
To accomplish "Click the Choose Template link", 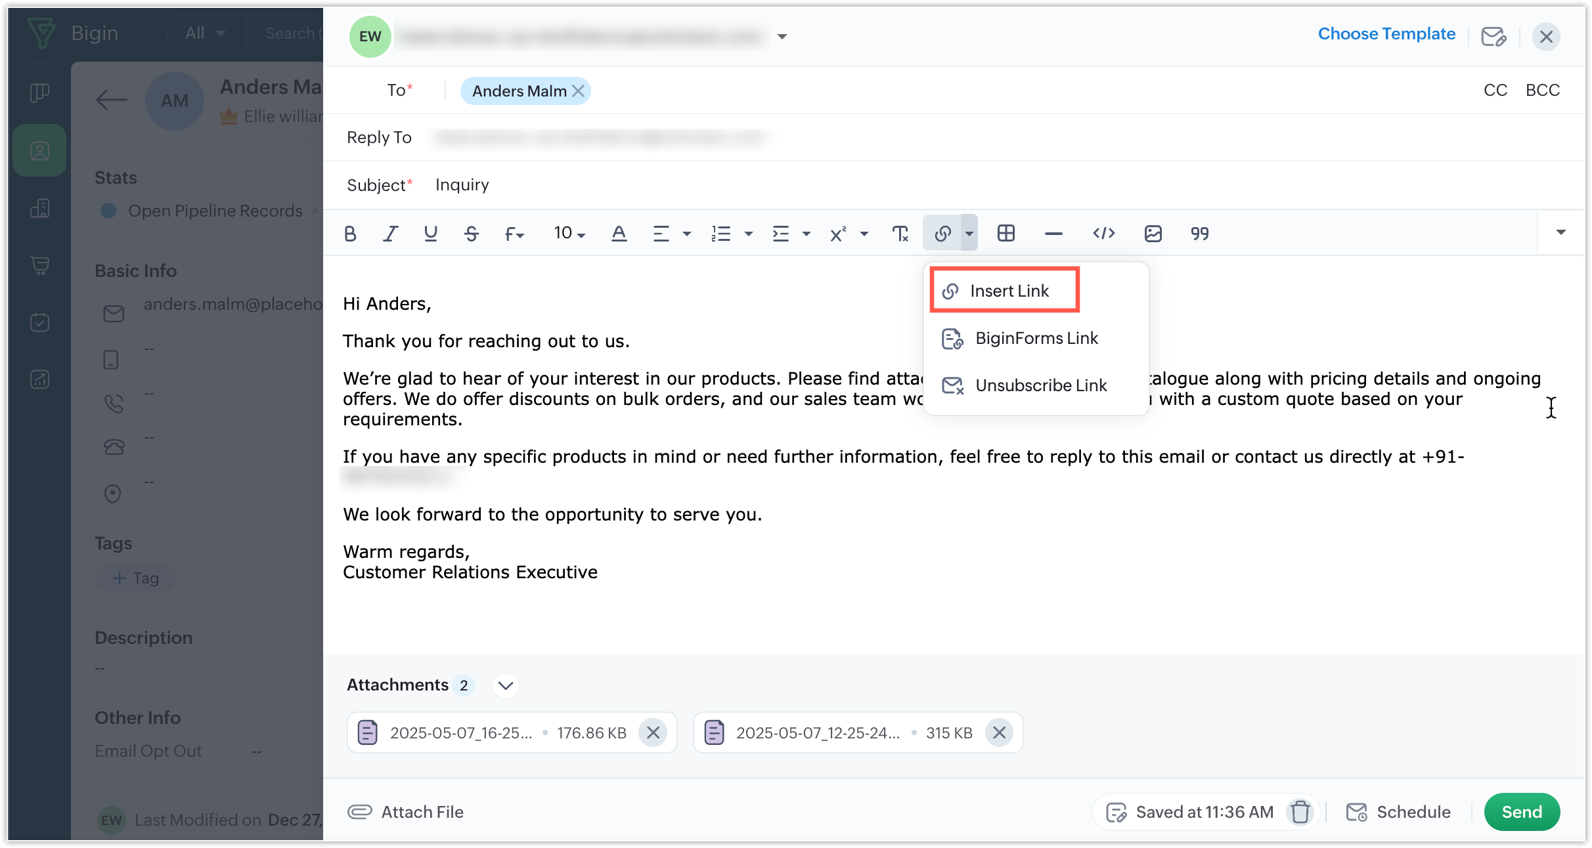I will pos(1386,34).
